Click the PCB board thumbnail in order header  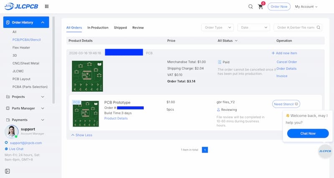(x=87, y=76)
